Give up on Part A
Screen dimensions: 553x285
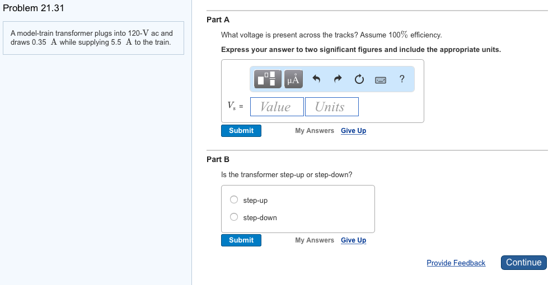(353, 131)
